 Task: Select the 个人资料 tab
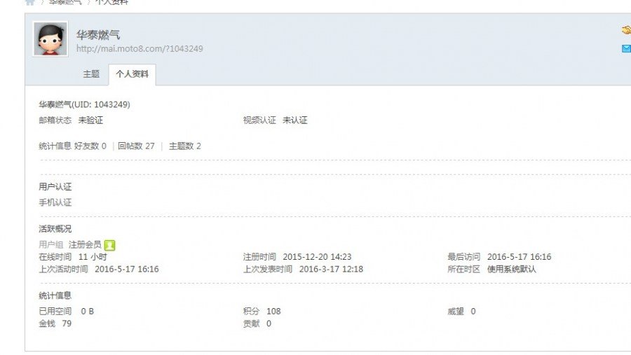133,74
